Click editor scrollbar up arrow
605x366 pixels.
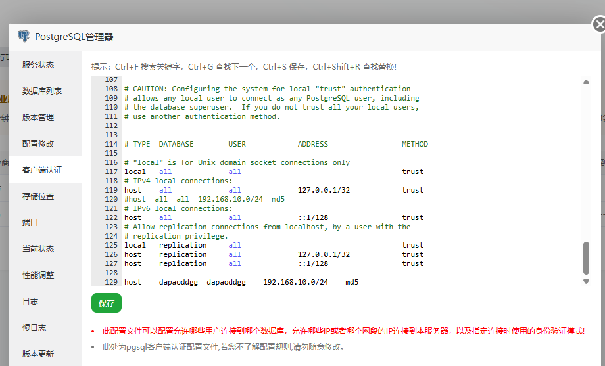(x=586, y=81)
